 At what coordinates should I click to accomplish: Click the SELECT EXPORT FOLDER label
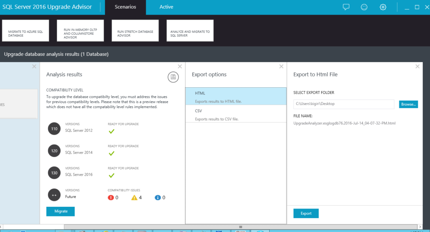[x=314, y=93]
